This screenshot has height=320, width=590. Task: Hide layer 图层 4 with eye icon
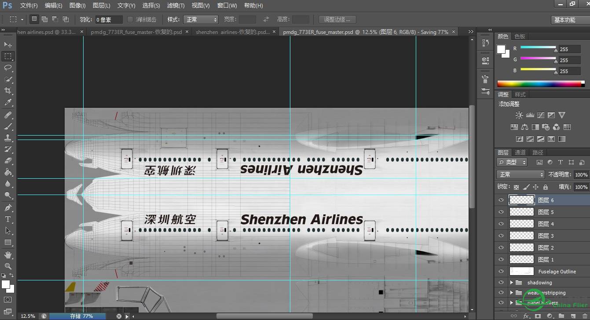(x=501, y=224)
